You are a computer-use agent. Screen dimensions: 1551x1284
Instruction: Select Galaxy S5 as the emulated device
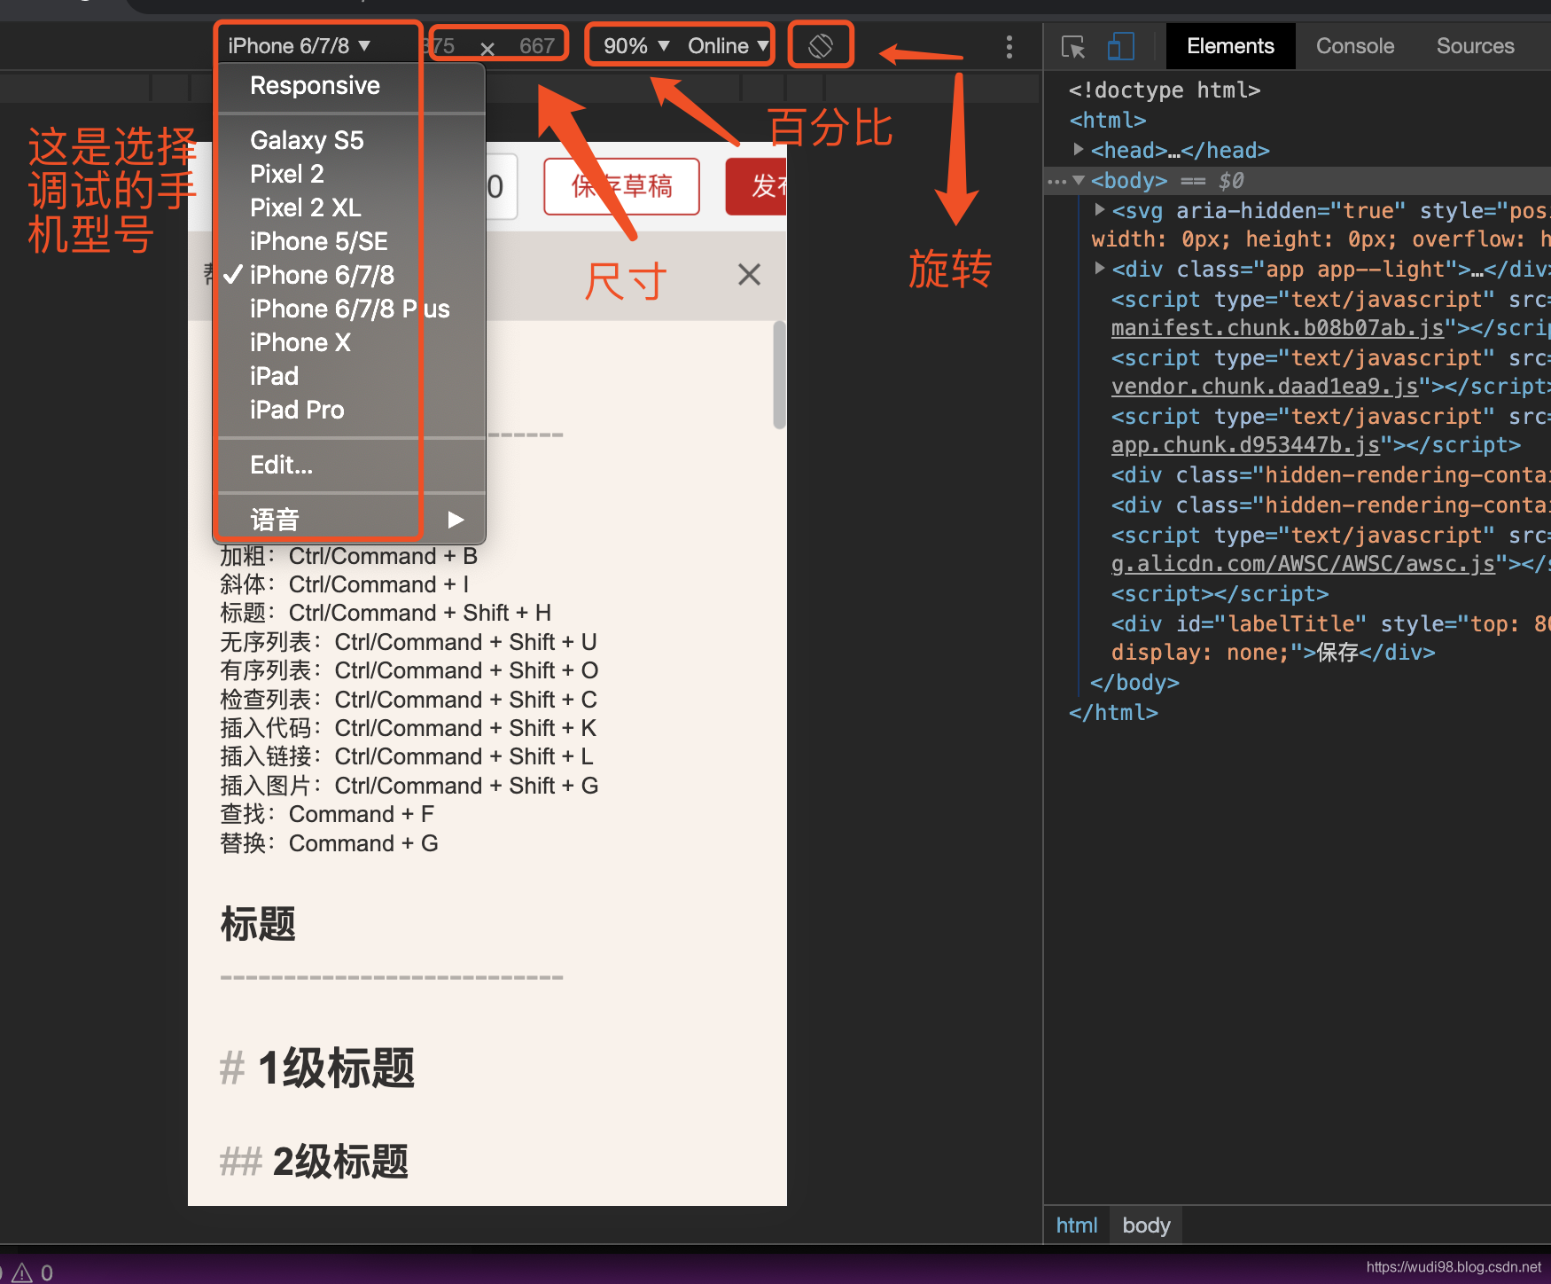pyautogui.click(x=306, y=139)
